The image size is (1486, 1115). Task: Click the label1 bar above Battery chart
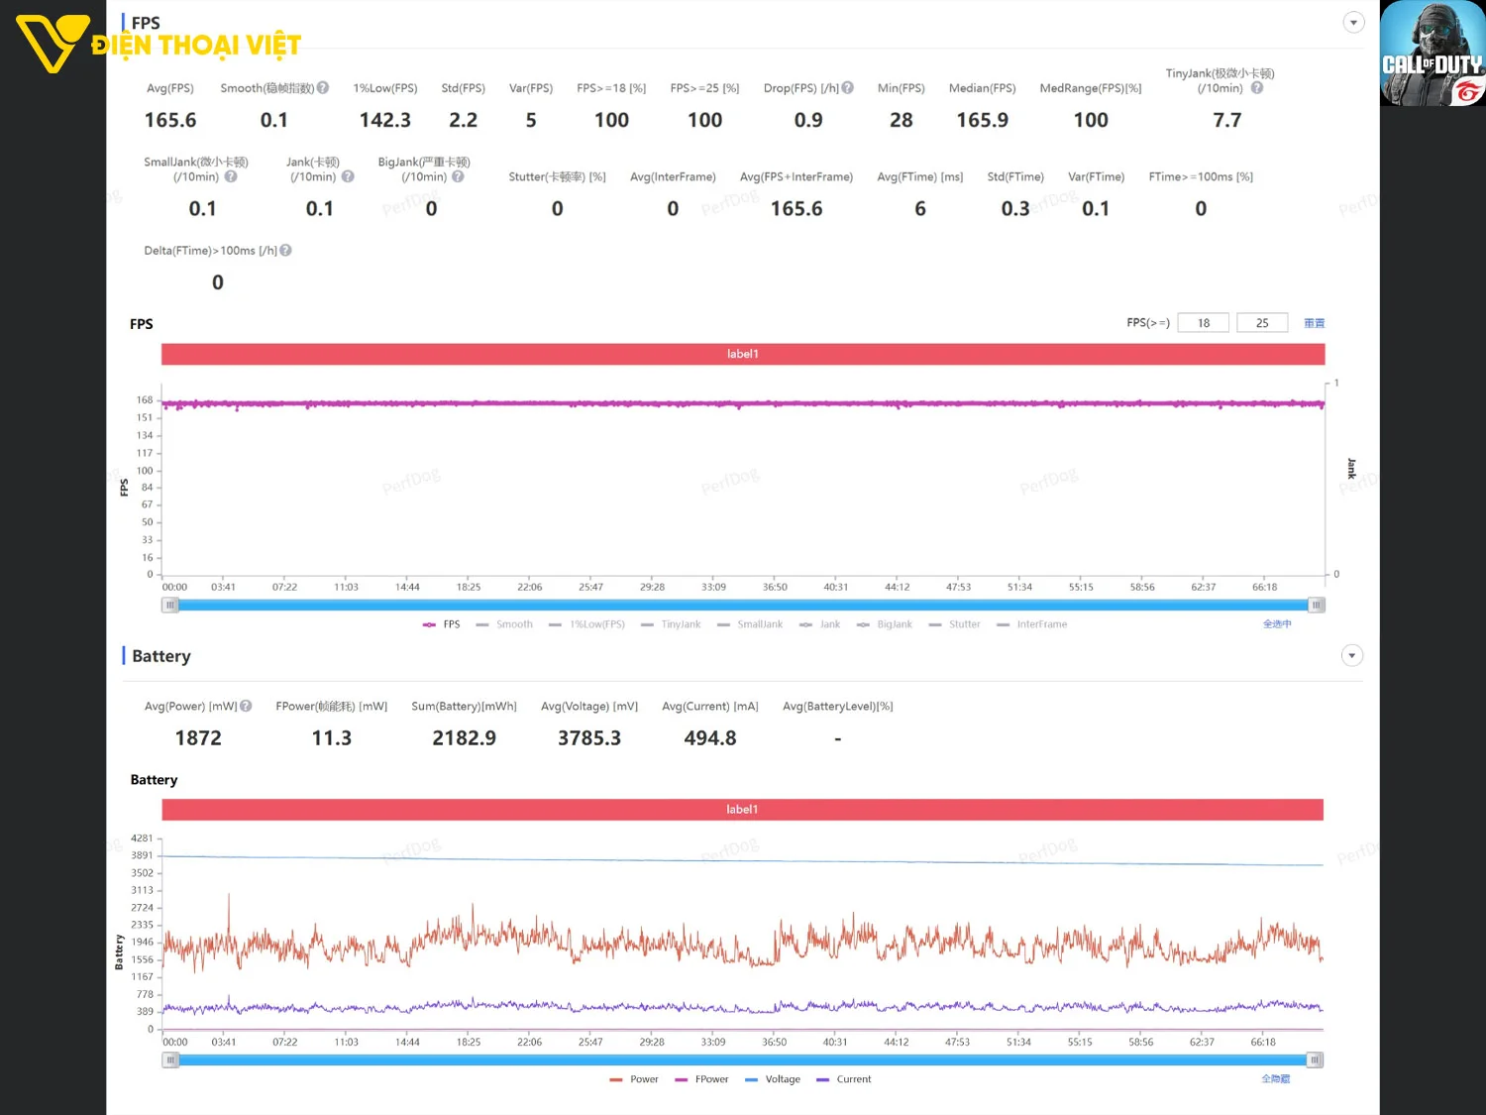pos(742,810)
